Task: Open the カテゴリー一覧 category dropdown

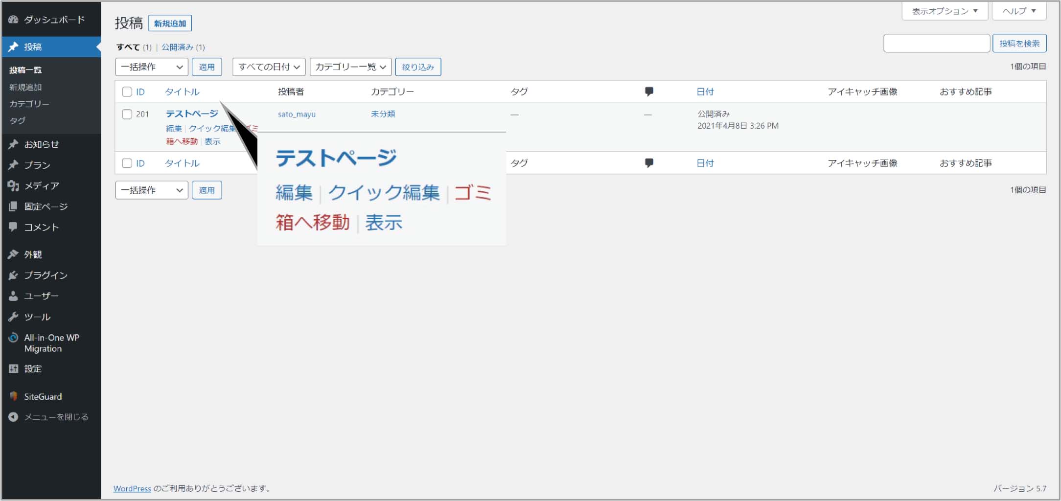Action: (x=350, y=67)
